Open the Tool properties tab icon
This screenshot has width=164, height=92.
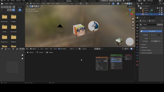[137, 21]
